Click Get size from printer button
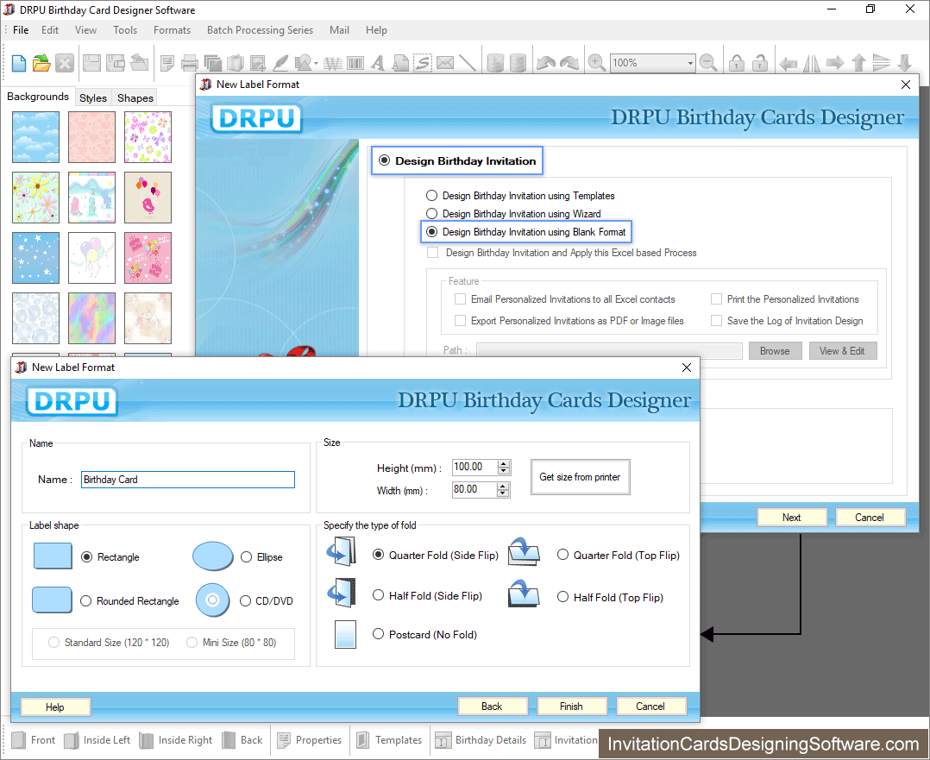The image size is (930, 760). (580, 477)
